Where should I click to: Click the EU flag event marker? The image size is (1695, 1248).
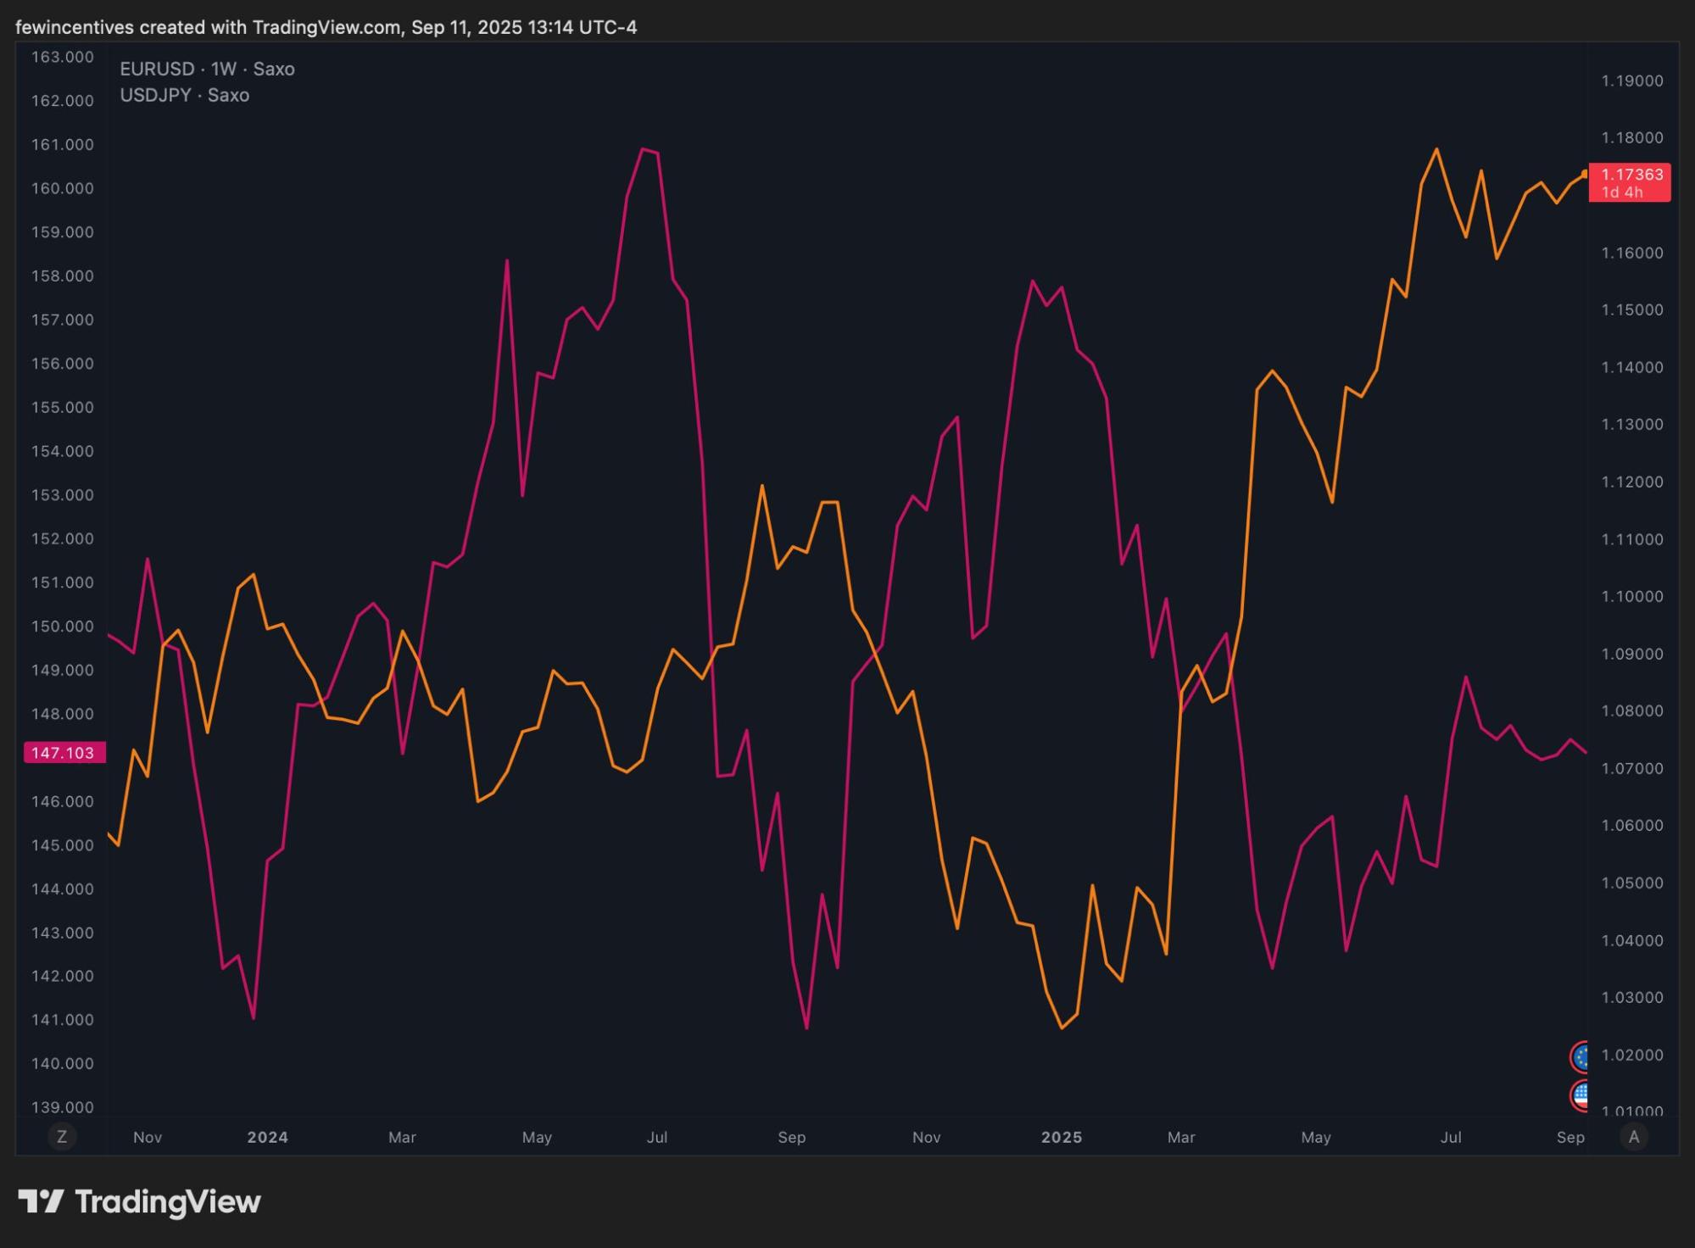coord(1580,1057)
